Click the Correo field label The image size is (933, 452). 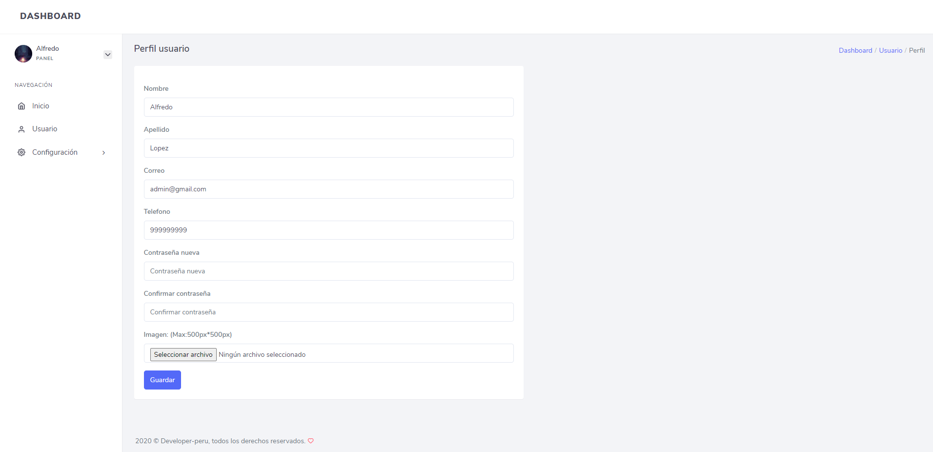click(154, 170)
